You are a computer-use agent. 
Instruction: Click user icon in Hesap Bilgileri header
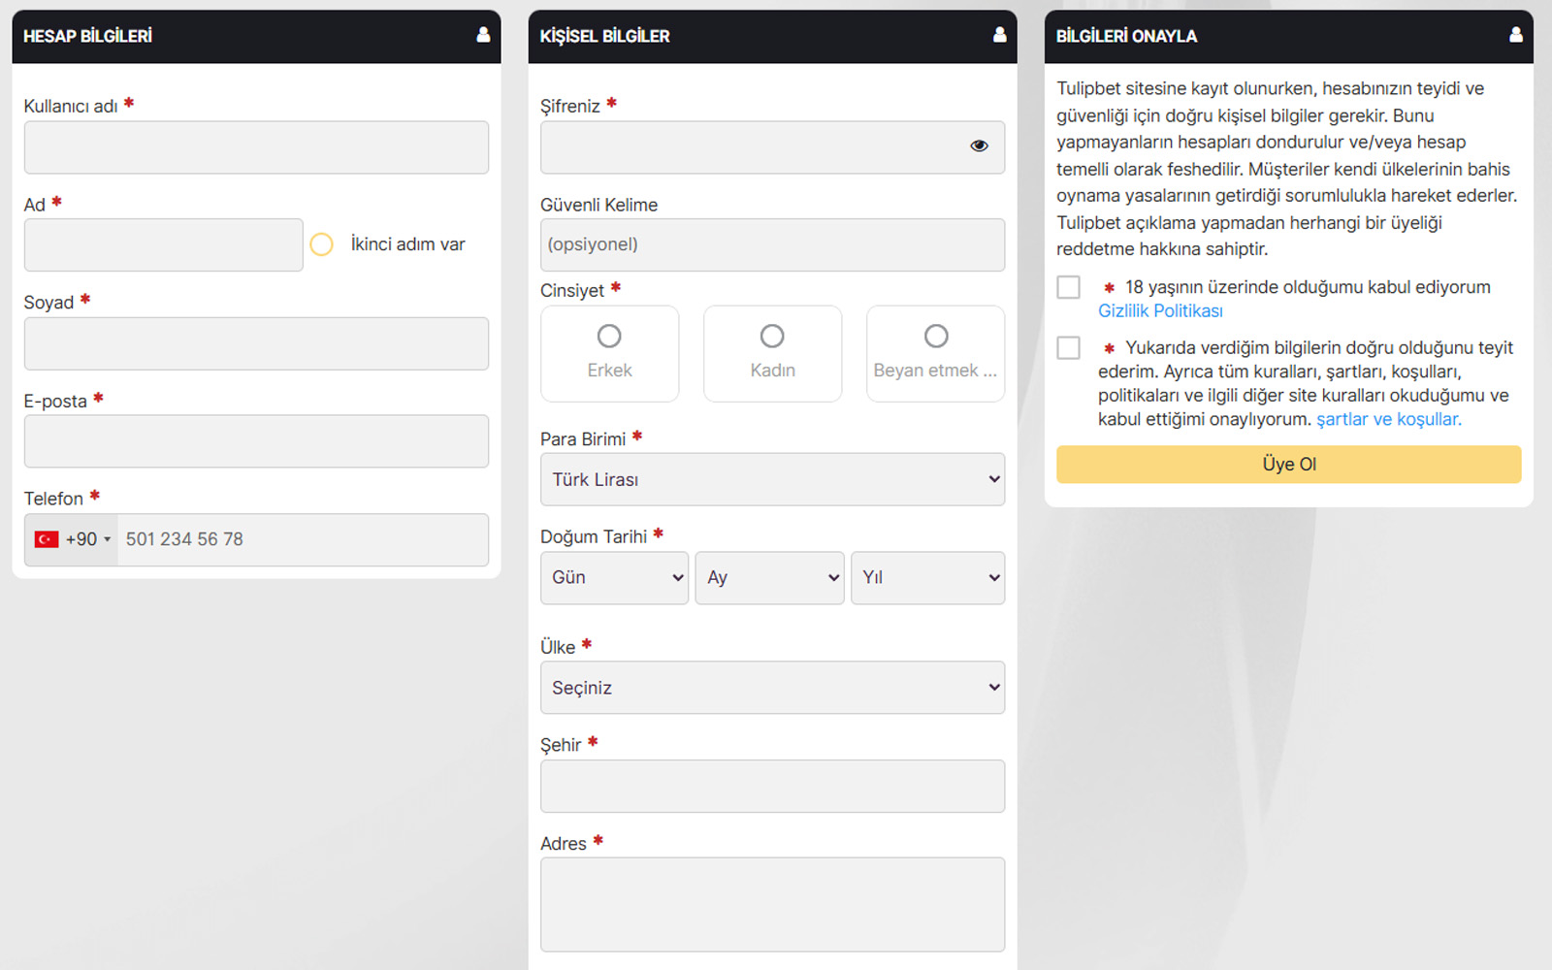tap(483, 35)
